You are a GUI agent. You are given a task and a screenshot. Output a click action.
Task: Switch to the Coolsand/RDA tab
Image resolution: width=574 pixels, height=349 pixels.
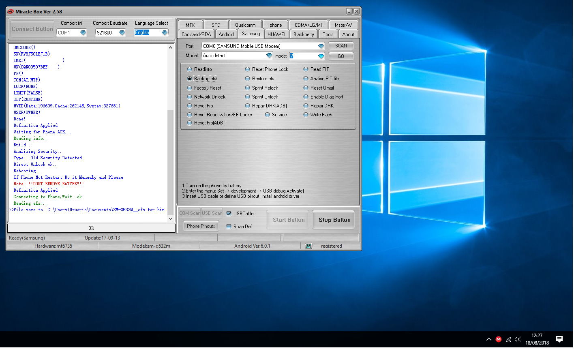click(196, 34)
